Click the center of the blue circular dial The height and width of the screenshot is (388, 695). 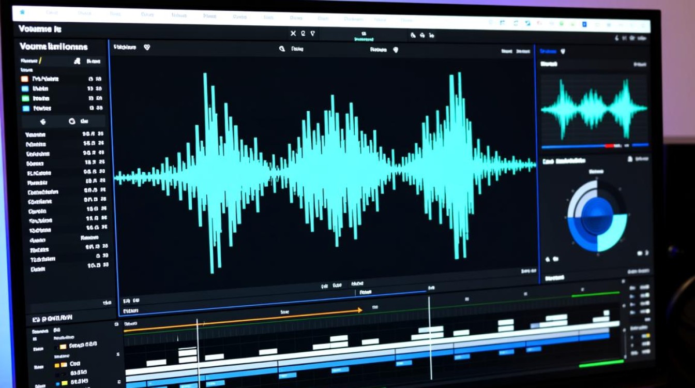pos(597,215)
